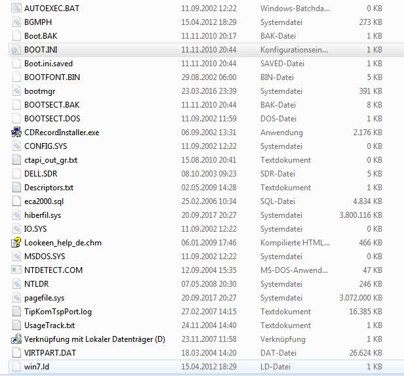Click the Verknüpfung mit Lokaler Datenträger shortcut icon
The width and height of the screenshot is (404, 376).
click(x=16, y=339)
